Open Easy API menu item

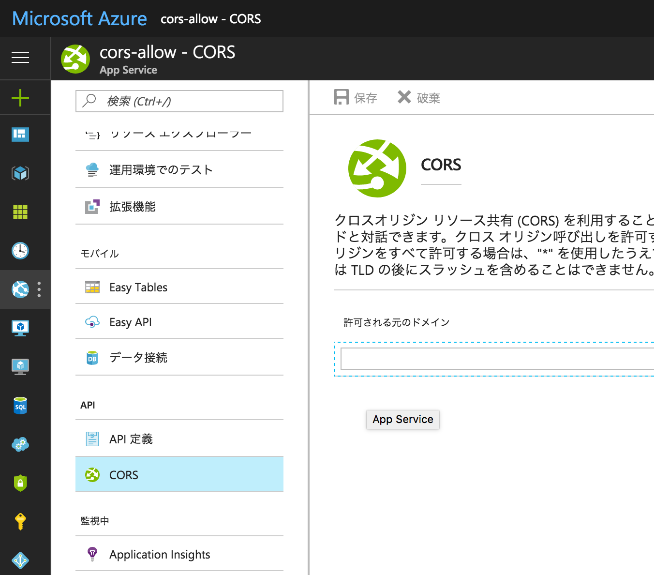point(179,322)
